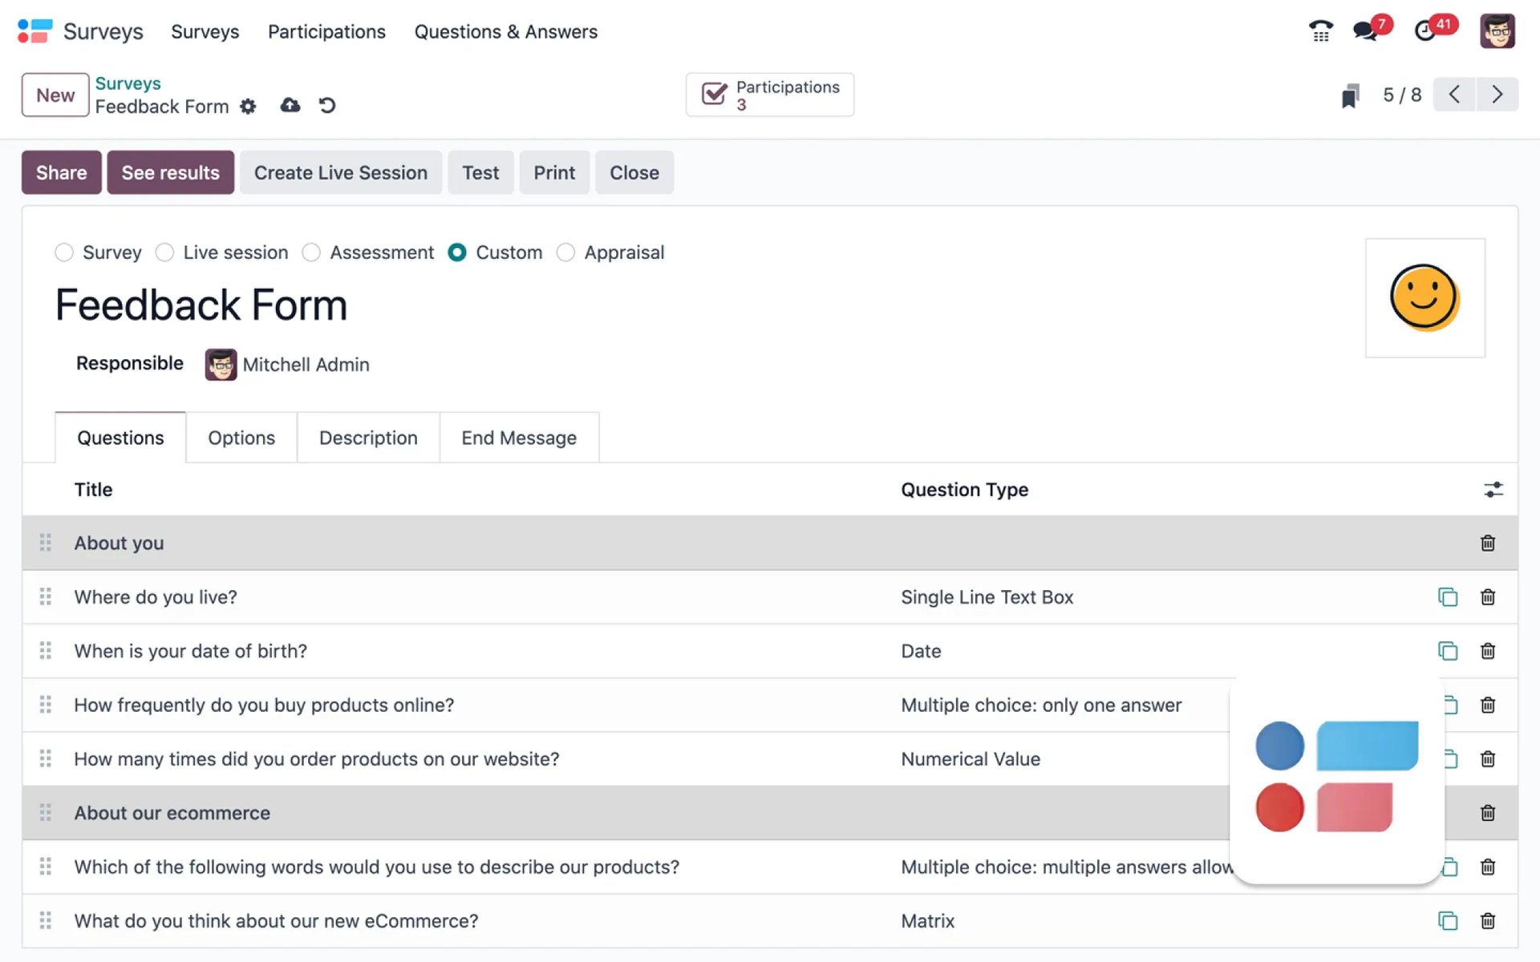
Task: Click the 'Numerical Value' question type cell
Action: coord(971,759)
